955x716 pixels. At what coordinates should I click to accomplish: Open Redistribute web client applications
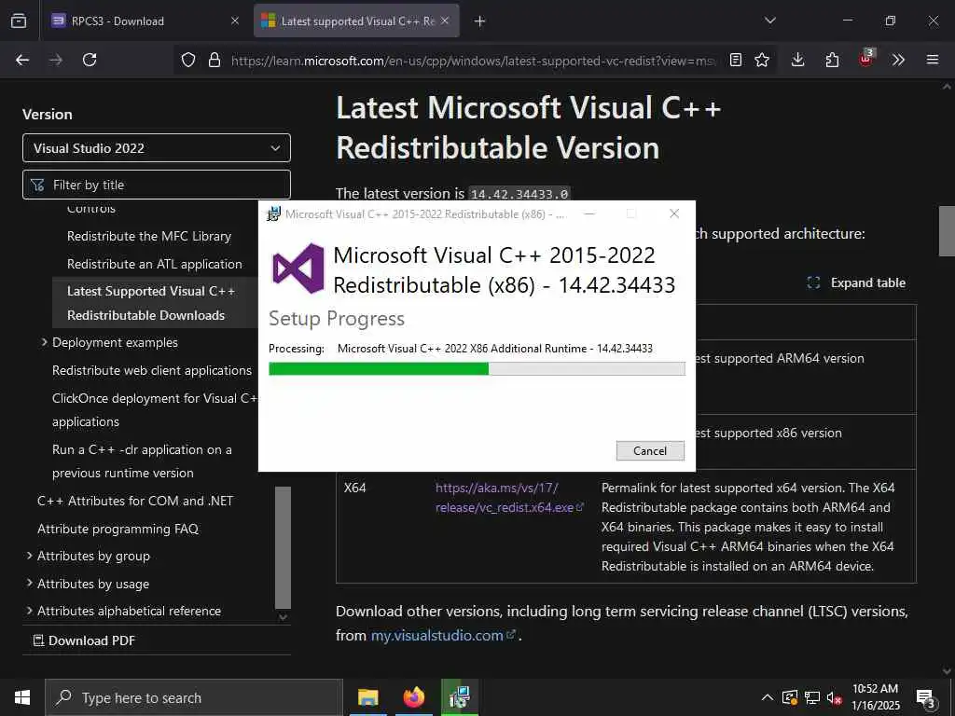tap(152, 371)
